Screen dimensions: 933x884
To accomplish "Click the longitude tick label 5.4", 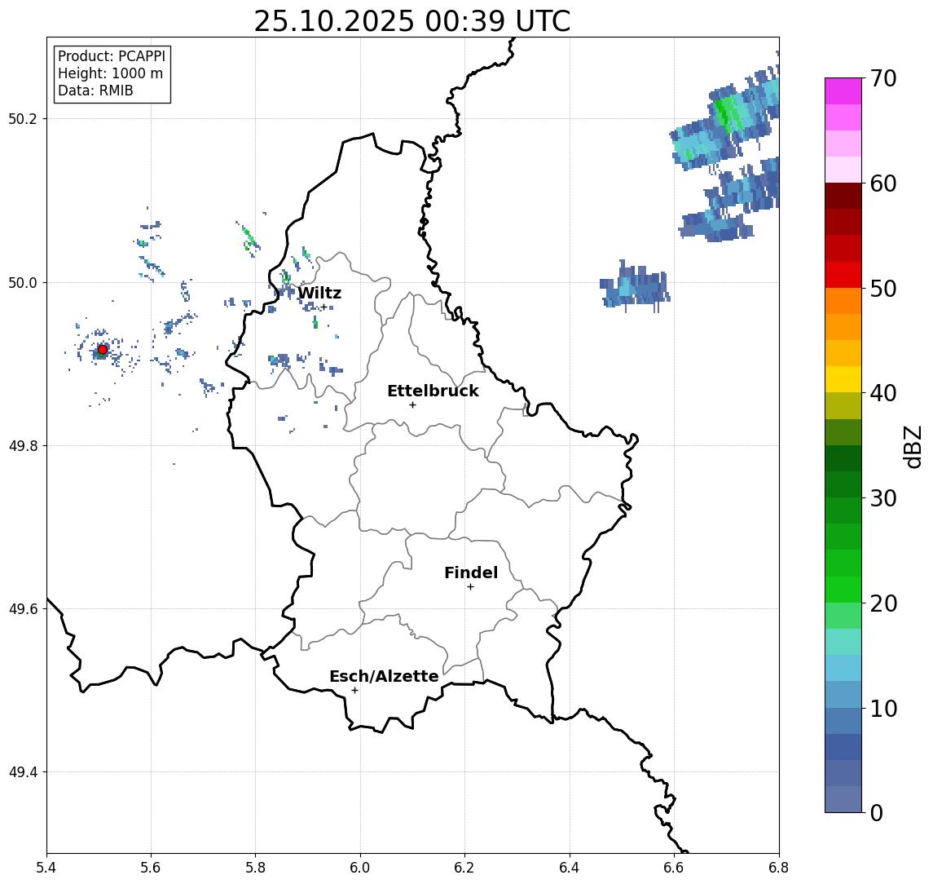I will [46, 868].
